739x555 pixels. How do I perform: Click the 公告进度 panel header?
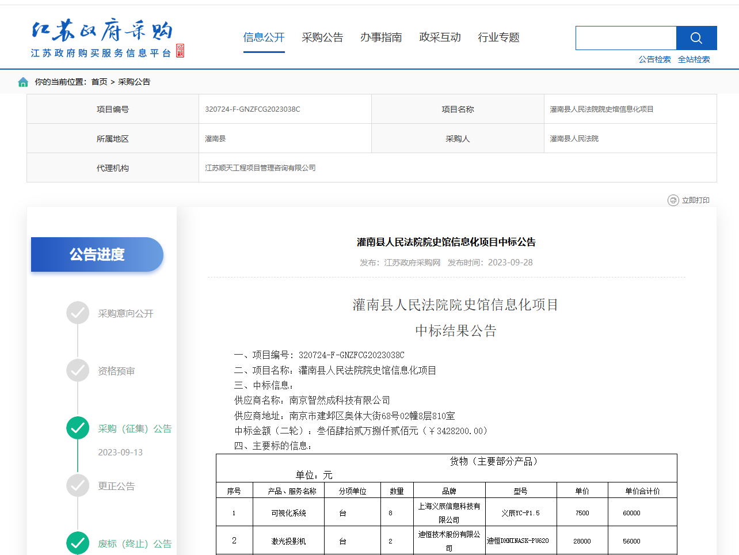tap(97, 254)
